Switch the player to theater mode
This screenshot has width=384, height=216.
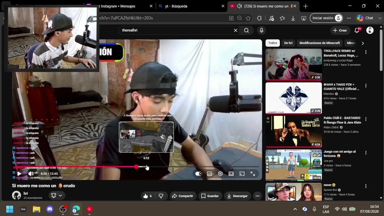pos(231,174)
